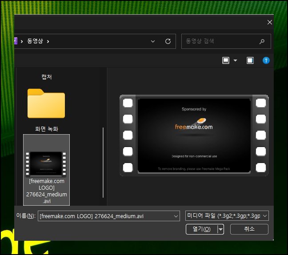Click the 캡처 folder label

[47, 77]
